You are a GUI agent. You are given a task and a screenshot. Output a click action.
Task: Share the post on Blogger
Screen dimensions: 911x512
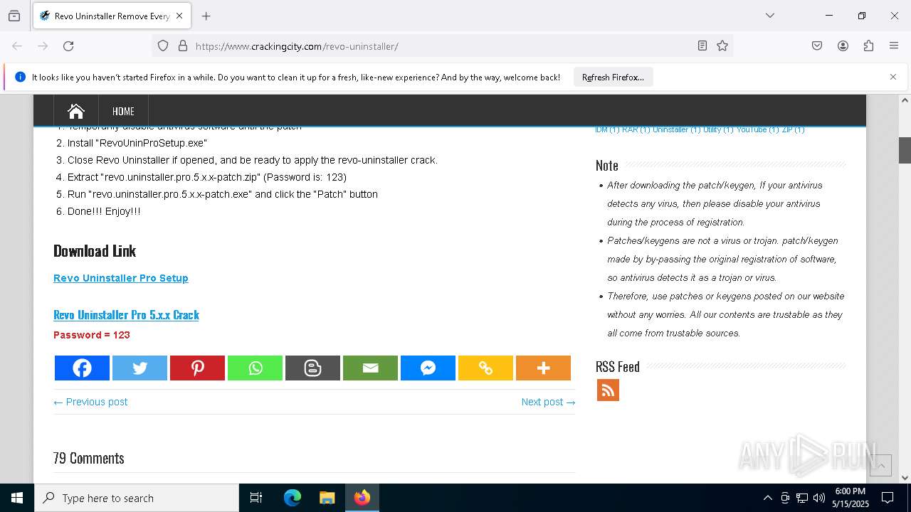pos(312,368)
